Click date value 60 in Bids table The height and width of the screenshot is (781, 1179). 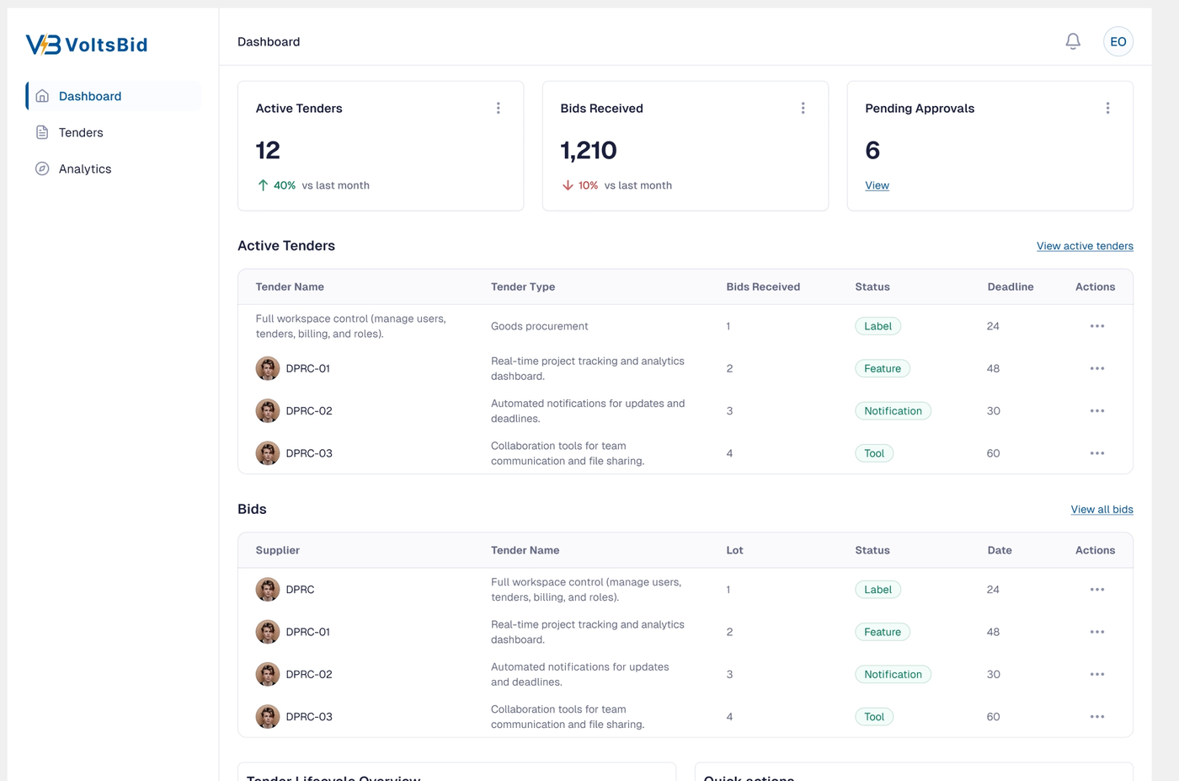pyautogui.click(x=994, y=717)
